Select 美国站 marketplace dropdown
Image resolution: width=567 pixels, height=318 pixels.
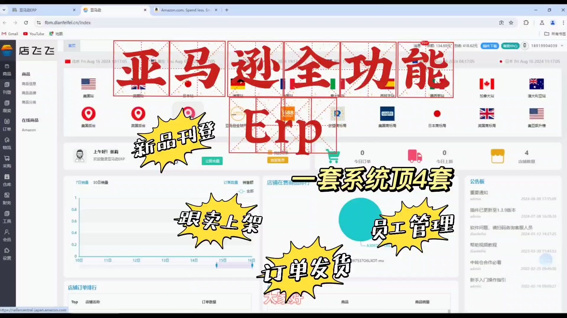[x=88, y=87]
